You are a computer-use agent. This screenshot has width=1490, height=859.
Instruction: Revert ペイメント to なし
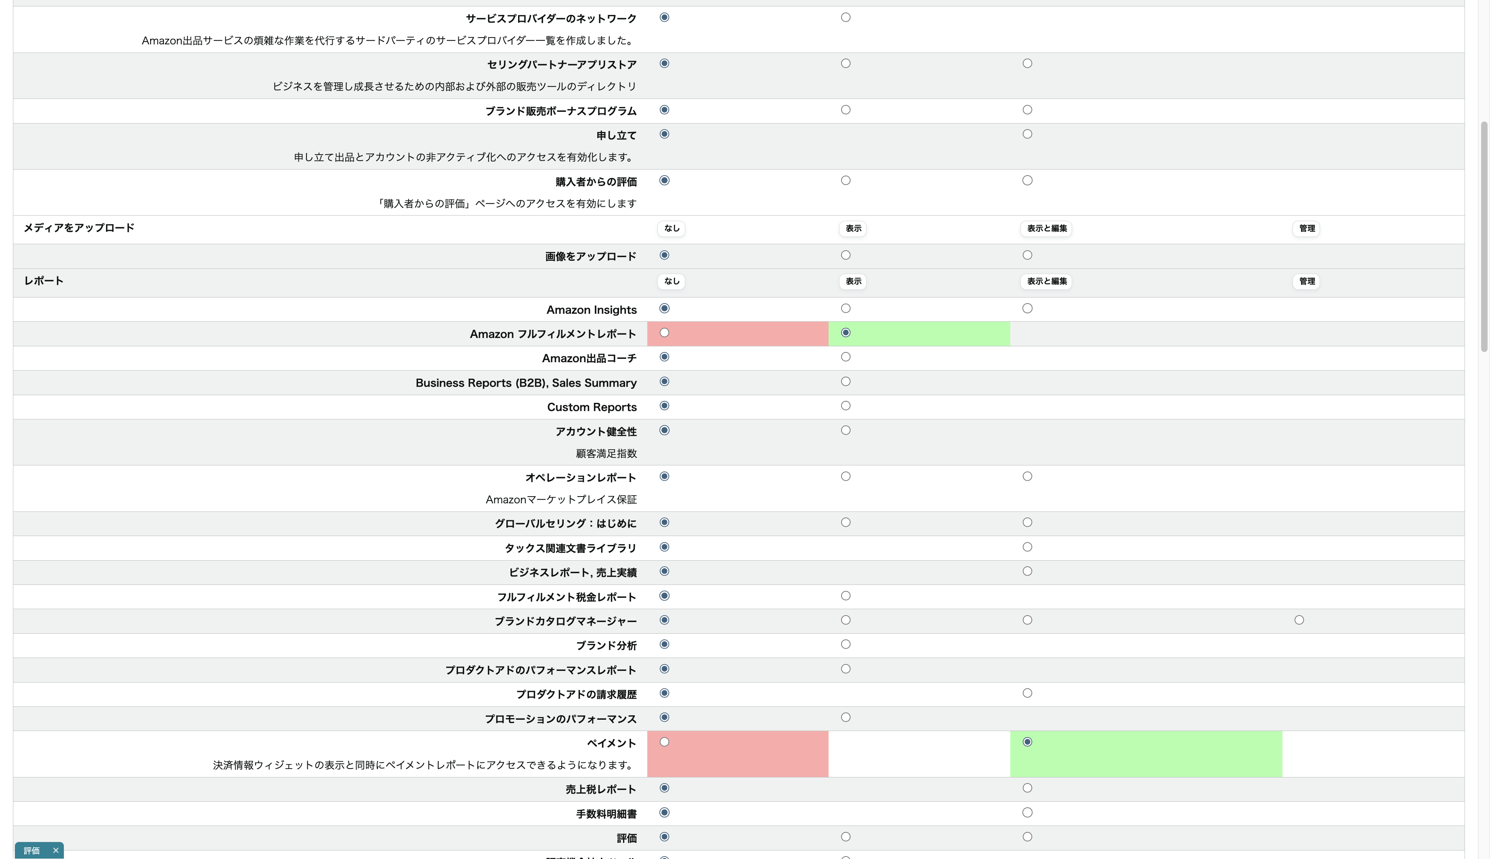coord(665,742)
